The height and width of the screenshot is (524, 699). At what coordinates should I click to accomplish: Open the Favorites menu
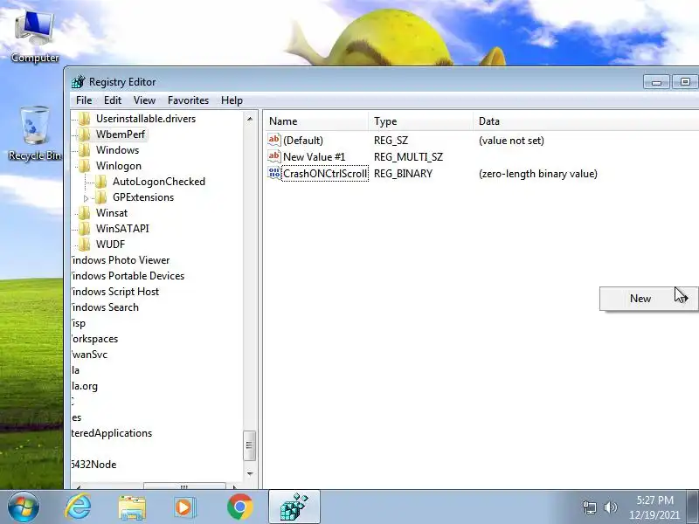coord(188,100)
